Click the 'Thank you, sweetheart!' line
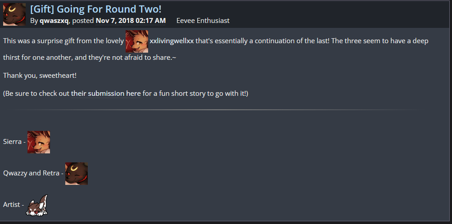 (40, 75)
